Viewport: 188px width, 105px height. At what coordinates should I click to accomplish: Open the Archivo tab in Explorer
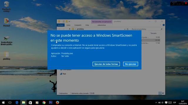point(61,25)
